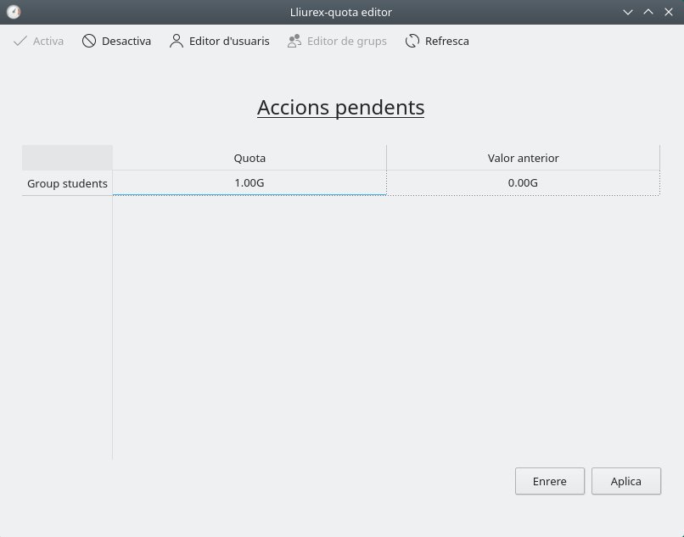This screenshot has height=537, width=684.
Task: Close the Lliurex-quota editor window
Action: (668, 12)
